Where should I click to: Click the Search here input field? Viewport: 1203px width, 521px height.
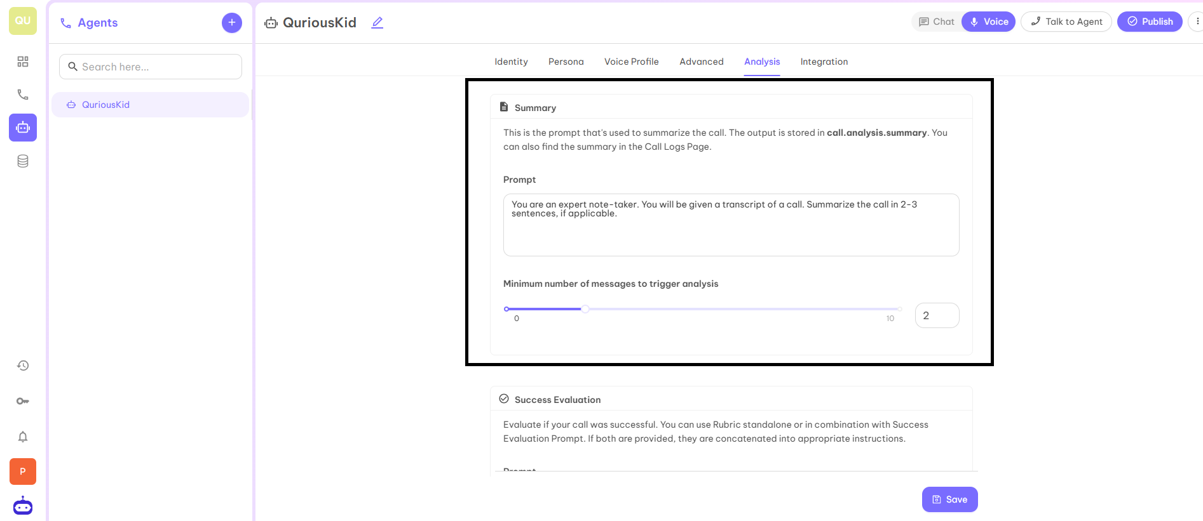click(x=151, y=67)
